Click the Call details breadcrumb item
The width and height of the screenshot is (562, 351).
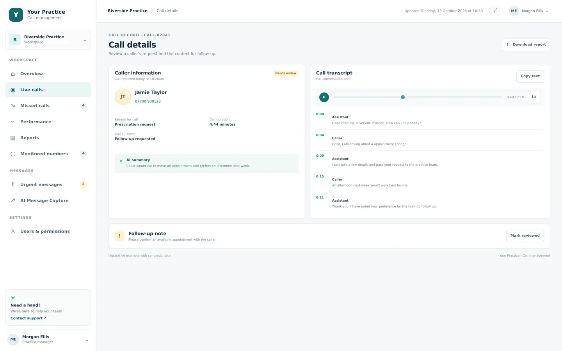pos(167,11)
